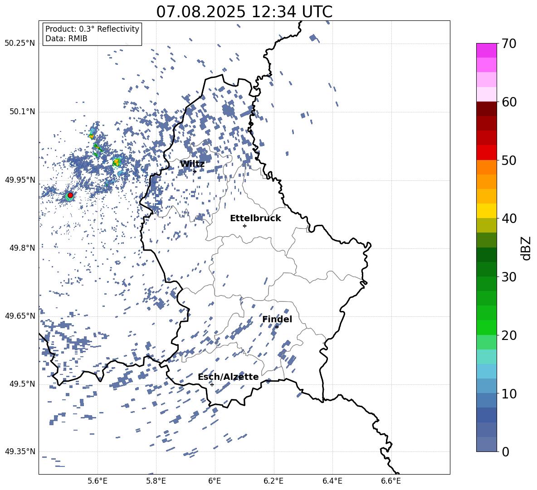The height and width of the screenshot is (490, 537).
Task: Pick the slate blue swatch just above 0 dBZ
Action: tap(487, 444)
